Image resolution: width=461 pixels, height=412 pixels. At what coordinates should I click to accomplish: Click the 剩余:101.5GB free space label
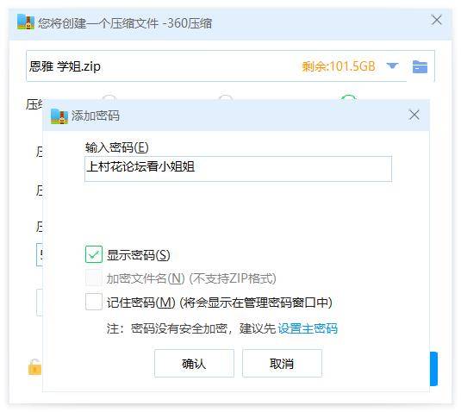339,66
